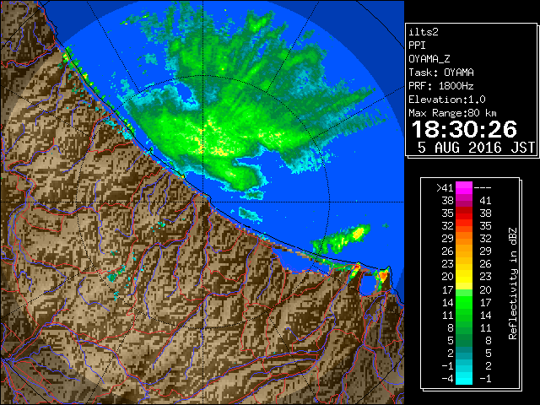Pick the magenta >41 dBZ swatch
540x405 pixels.
[x=464, y=188]
